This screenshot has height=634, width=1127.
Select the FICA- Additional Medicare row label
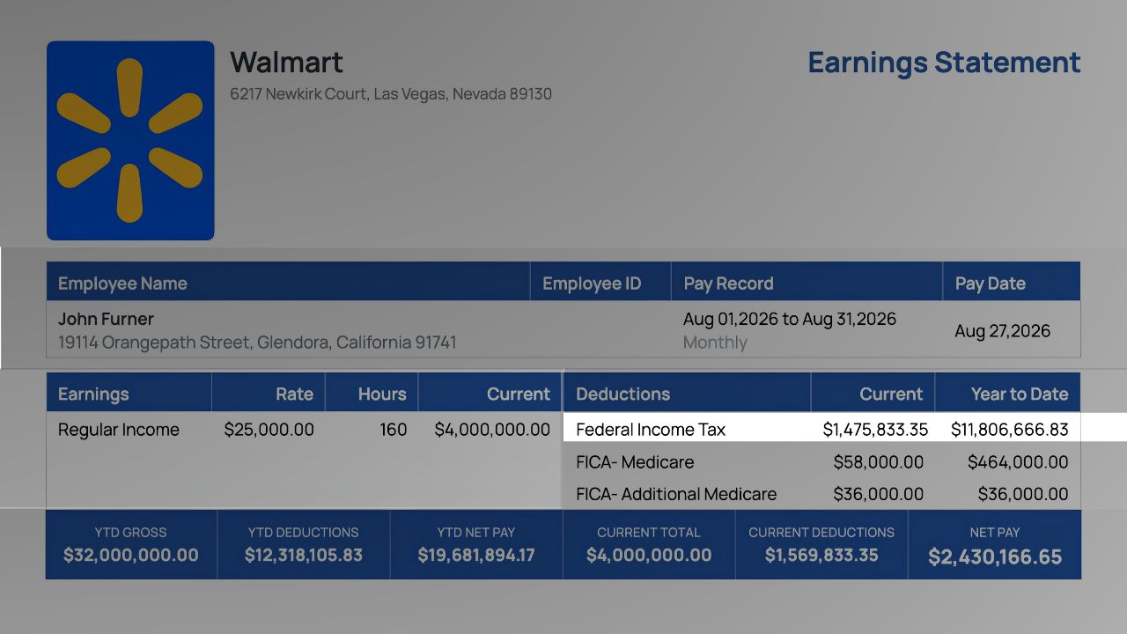pyautogui.click(x=676, y=494)
